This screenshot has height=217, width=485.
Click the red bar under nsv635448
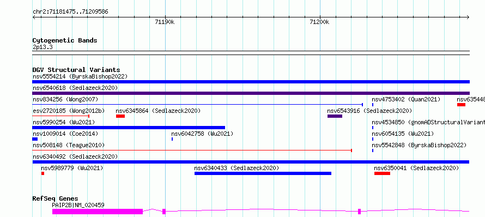click(461, 105)
